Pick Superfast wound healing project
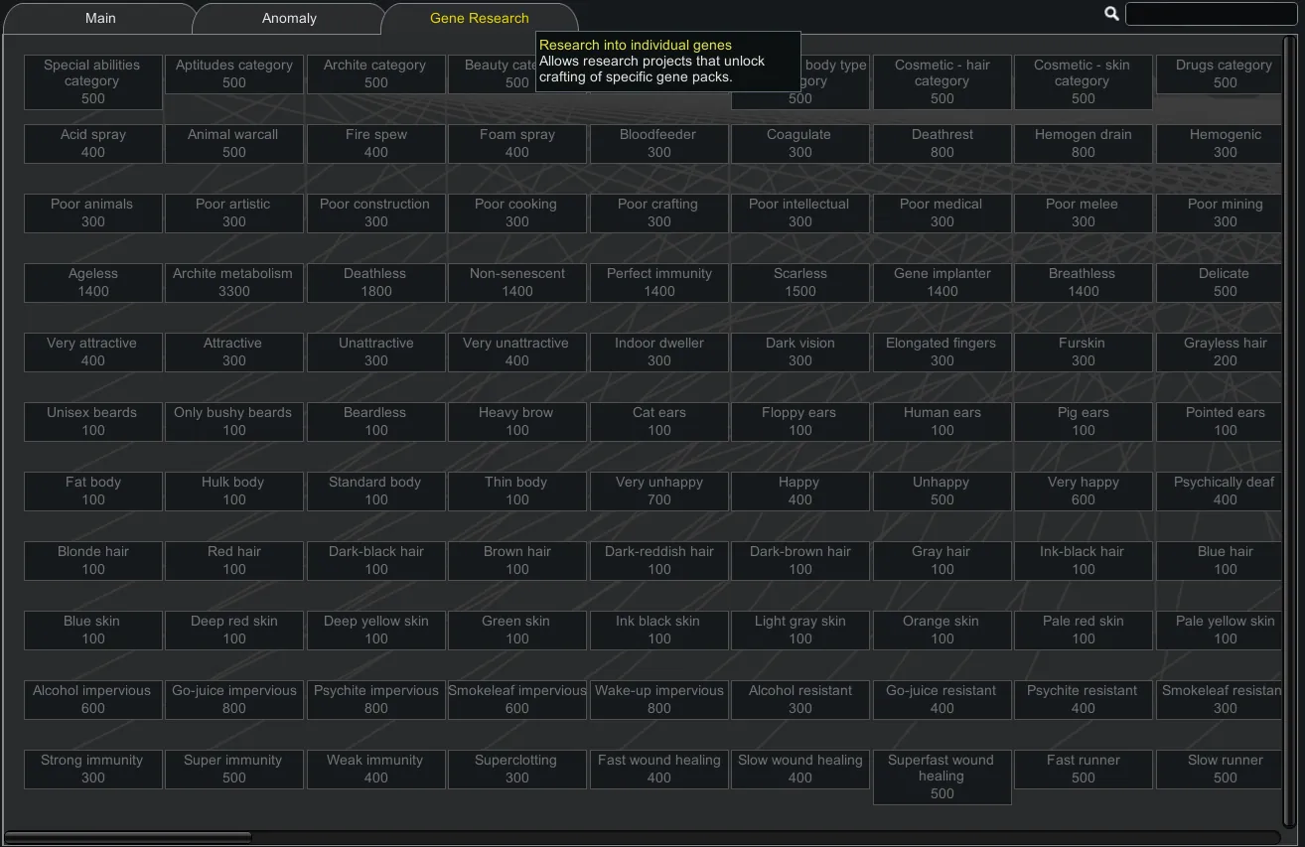 tap(942, 776)
